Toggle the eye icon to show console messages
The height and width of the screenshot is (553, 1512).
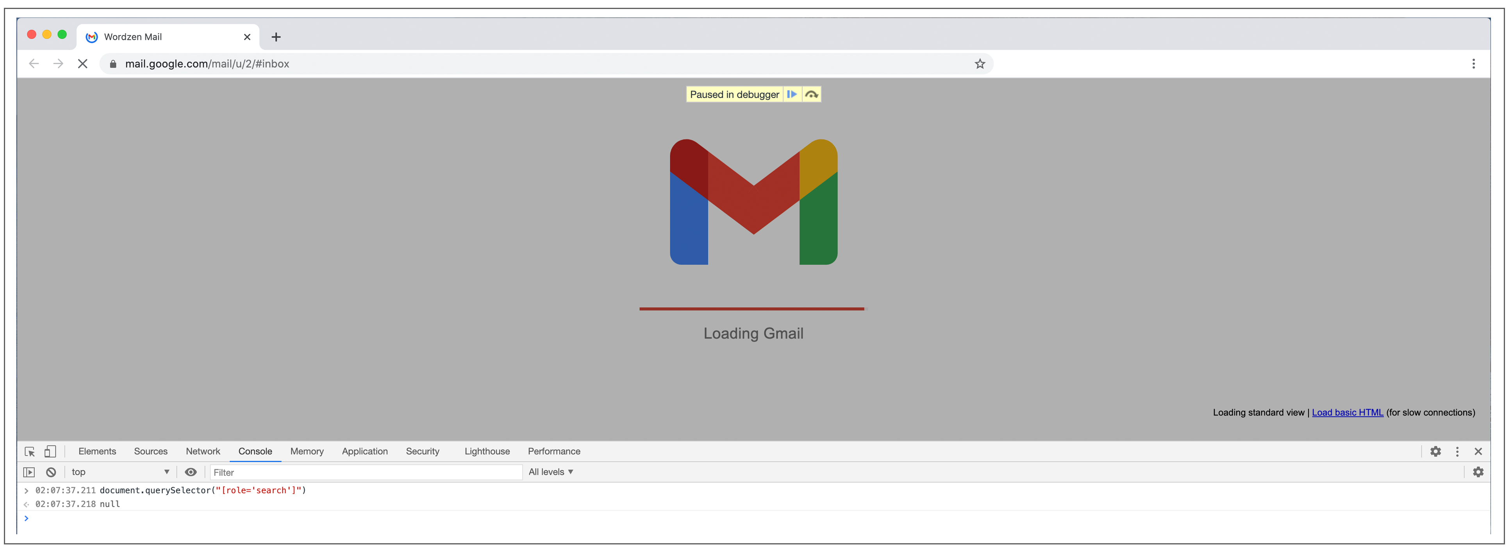[x=190, y=471]
